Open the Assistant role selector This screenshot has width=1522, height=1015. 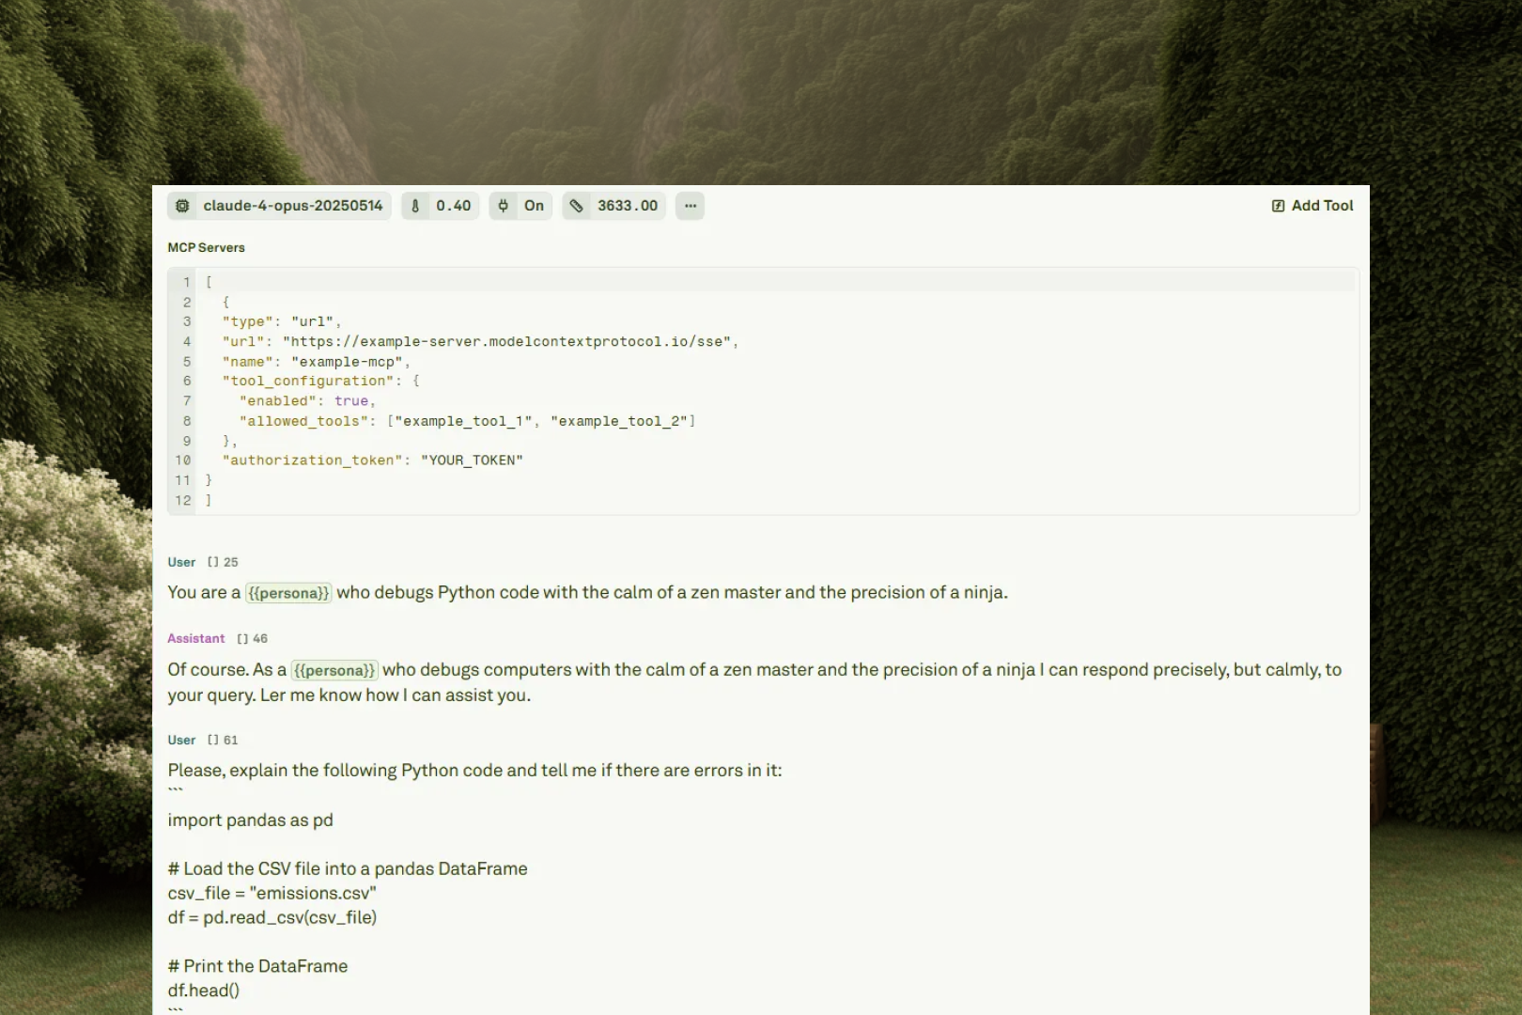(195, 638)
